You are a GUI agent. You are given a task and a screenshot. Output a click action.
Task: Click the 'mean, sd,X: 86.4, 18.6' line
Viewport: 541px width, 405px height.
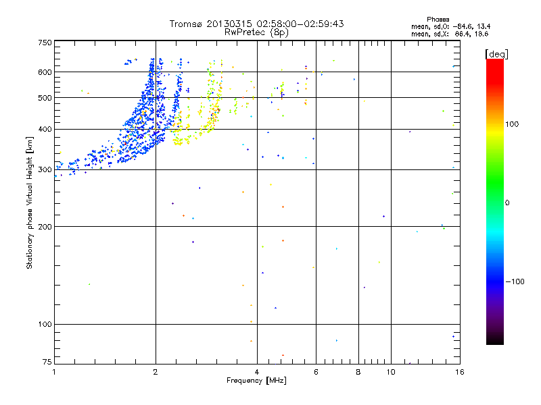450,34
